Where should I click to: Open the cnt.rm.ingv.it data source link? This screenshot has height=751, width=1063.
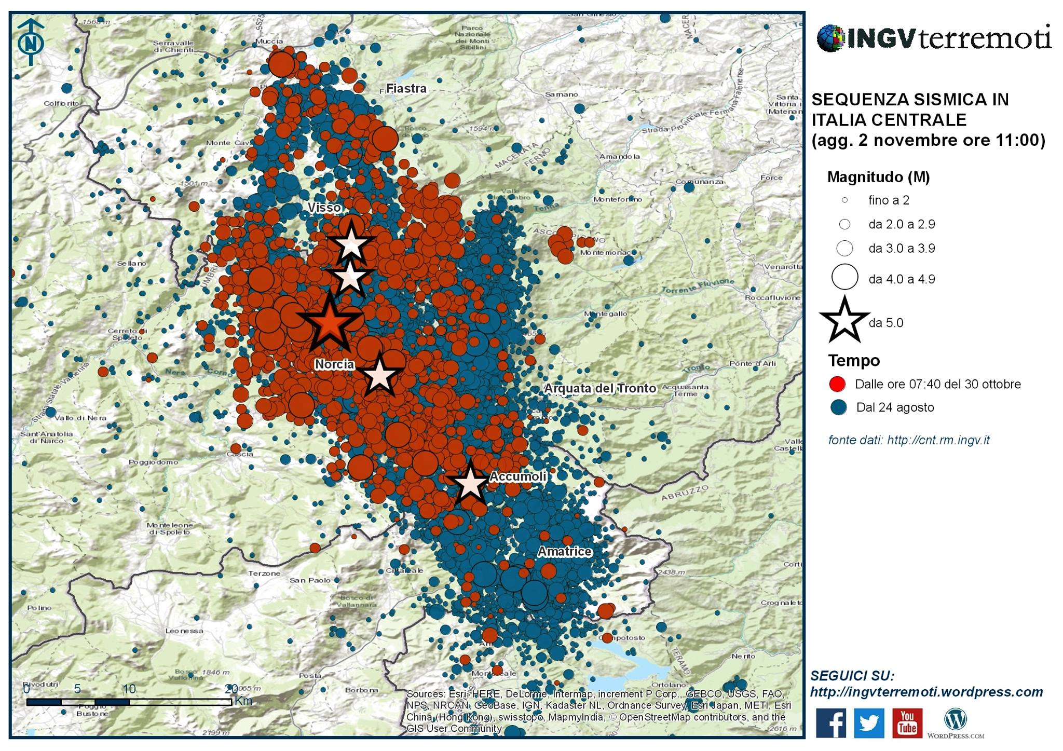pyautogui.click(x=937, y=440)
